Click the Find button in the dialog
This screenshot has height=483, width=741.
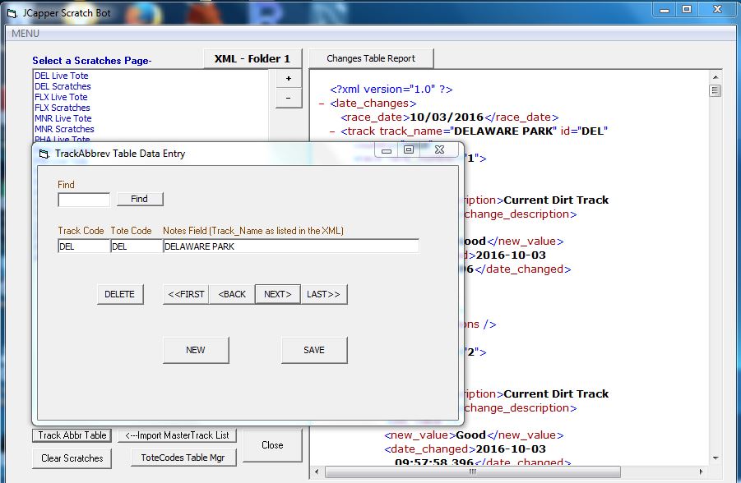(x=138, y=199)
